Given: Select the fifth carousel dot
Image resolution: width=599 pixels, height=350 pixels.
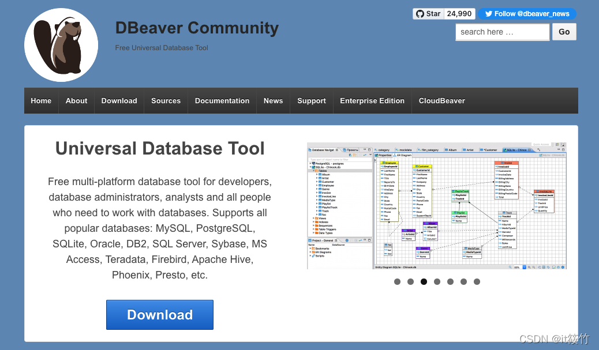Looking at the screenshot, I should (450, 282).
